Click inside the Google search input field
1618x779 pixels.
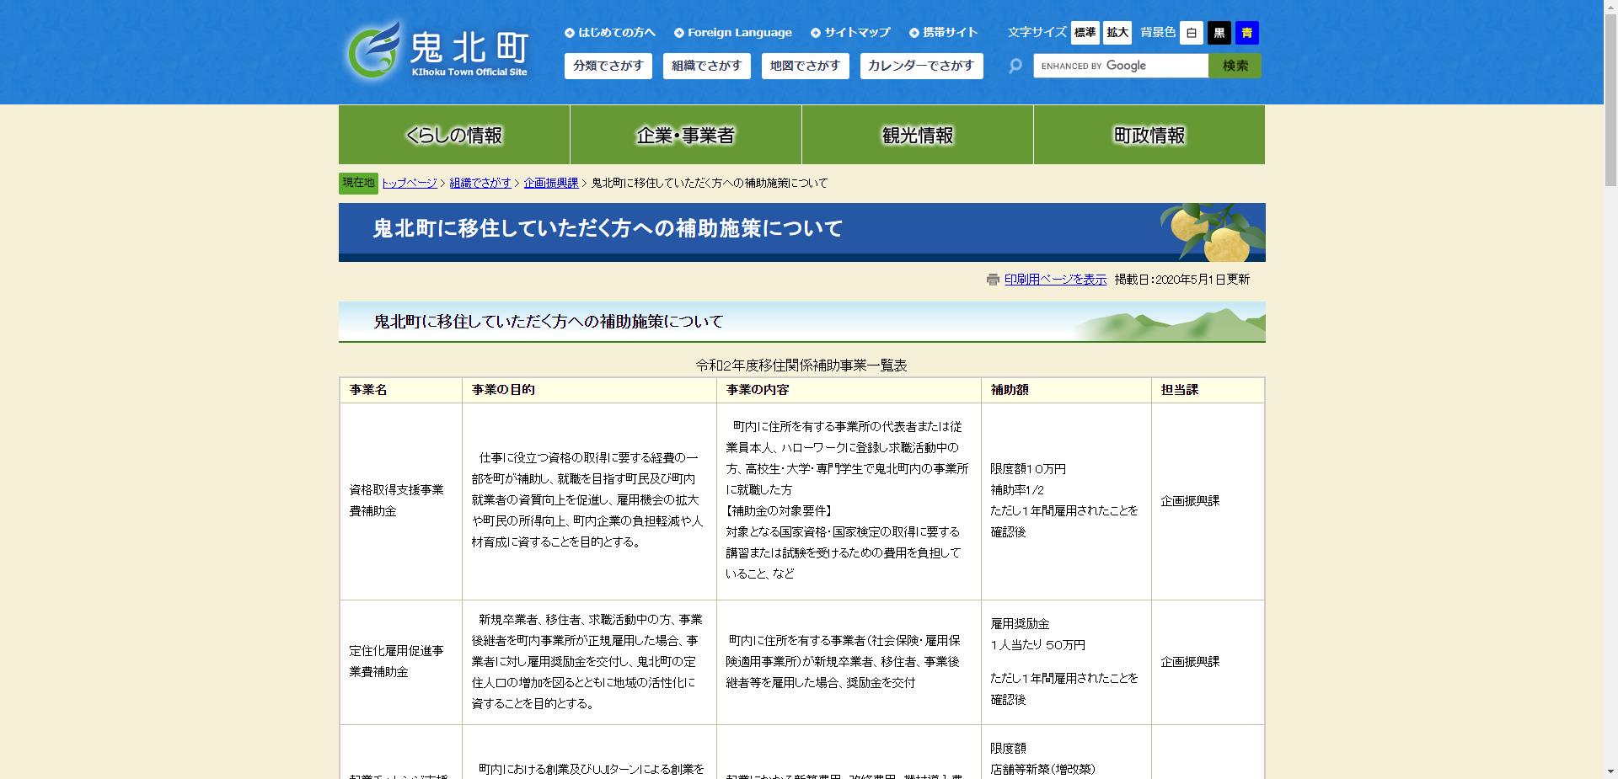[x=1121, y=66]
